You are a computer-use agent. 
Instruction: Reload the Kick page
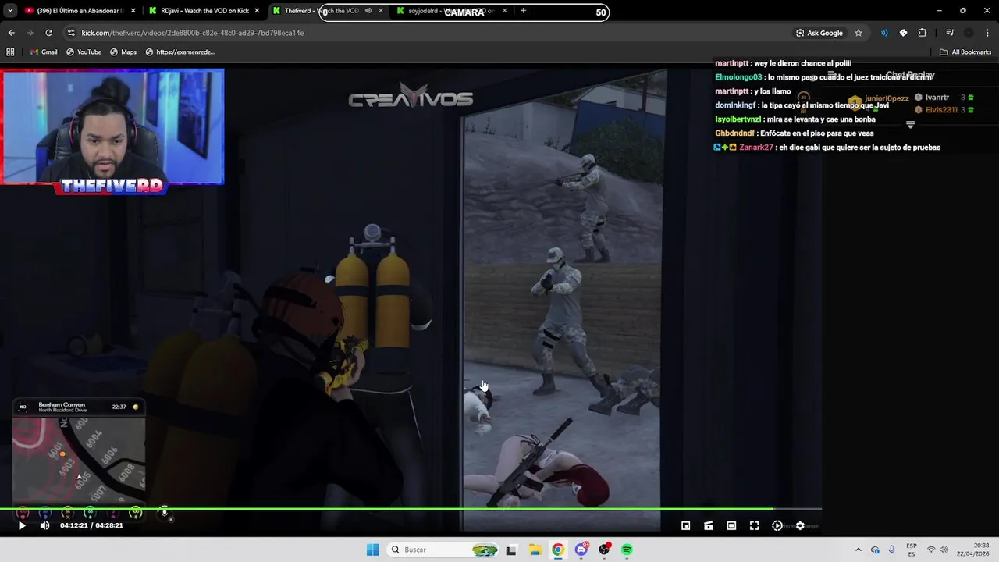[48, 33]
